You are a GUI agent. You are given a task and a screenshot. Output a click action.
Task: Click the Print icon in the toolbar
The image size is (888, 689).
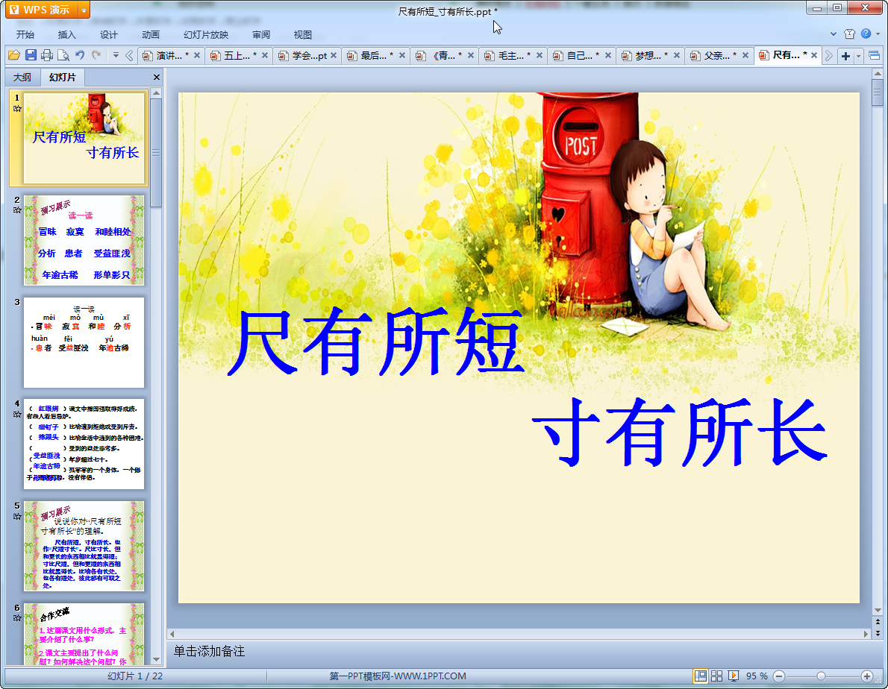coord(47,55)
